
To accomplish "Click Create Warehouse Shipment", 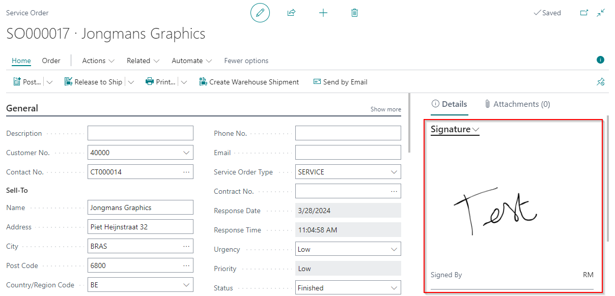I will click(249, 82).
